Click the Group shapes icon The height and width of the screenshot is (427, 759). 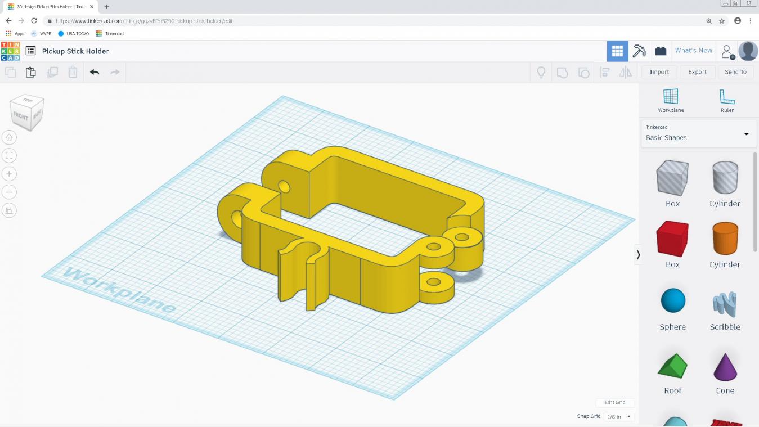(x=562, y=72)
